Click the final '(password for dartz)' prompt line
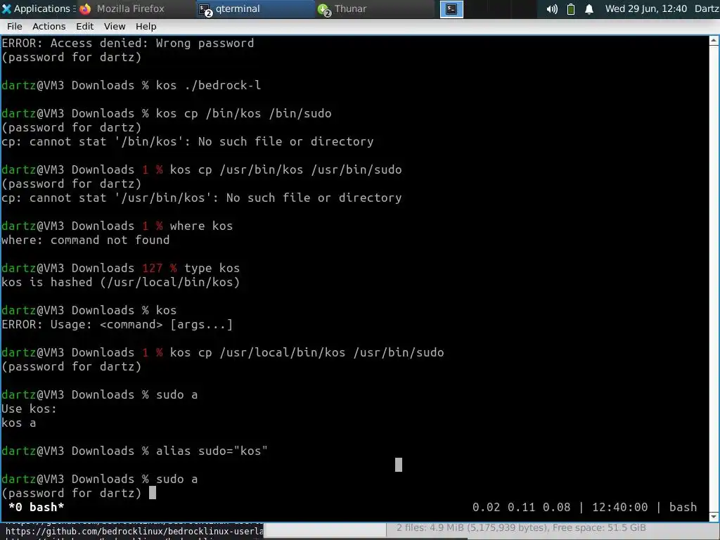 click(72, 493)
